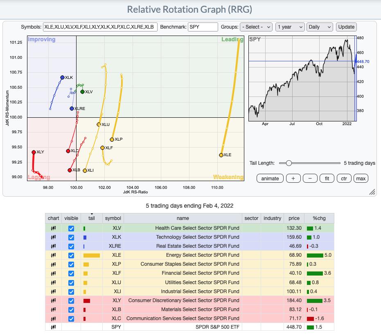Open chart icon for XLC row
Image resolution: width=381 pixels, height=334 pixels.
(53, 318)
